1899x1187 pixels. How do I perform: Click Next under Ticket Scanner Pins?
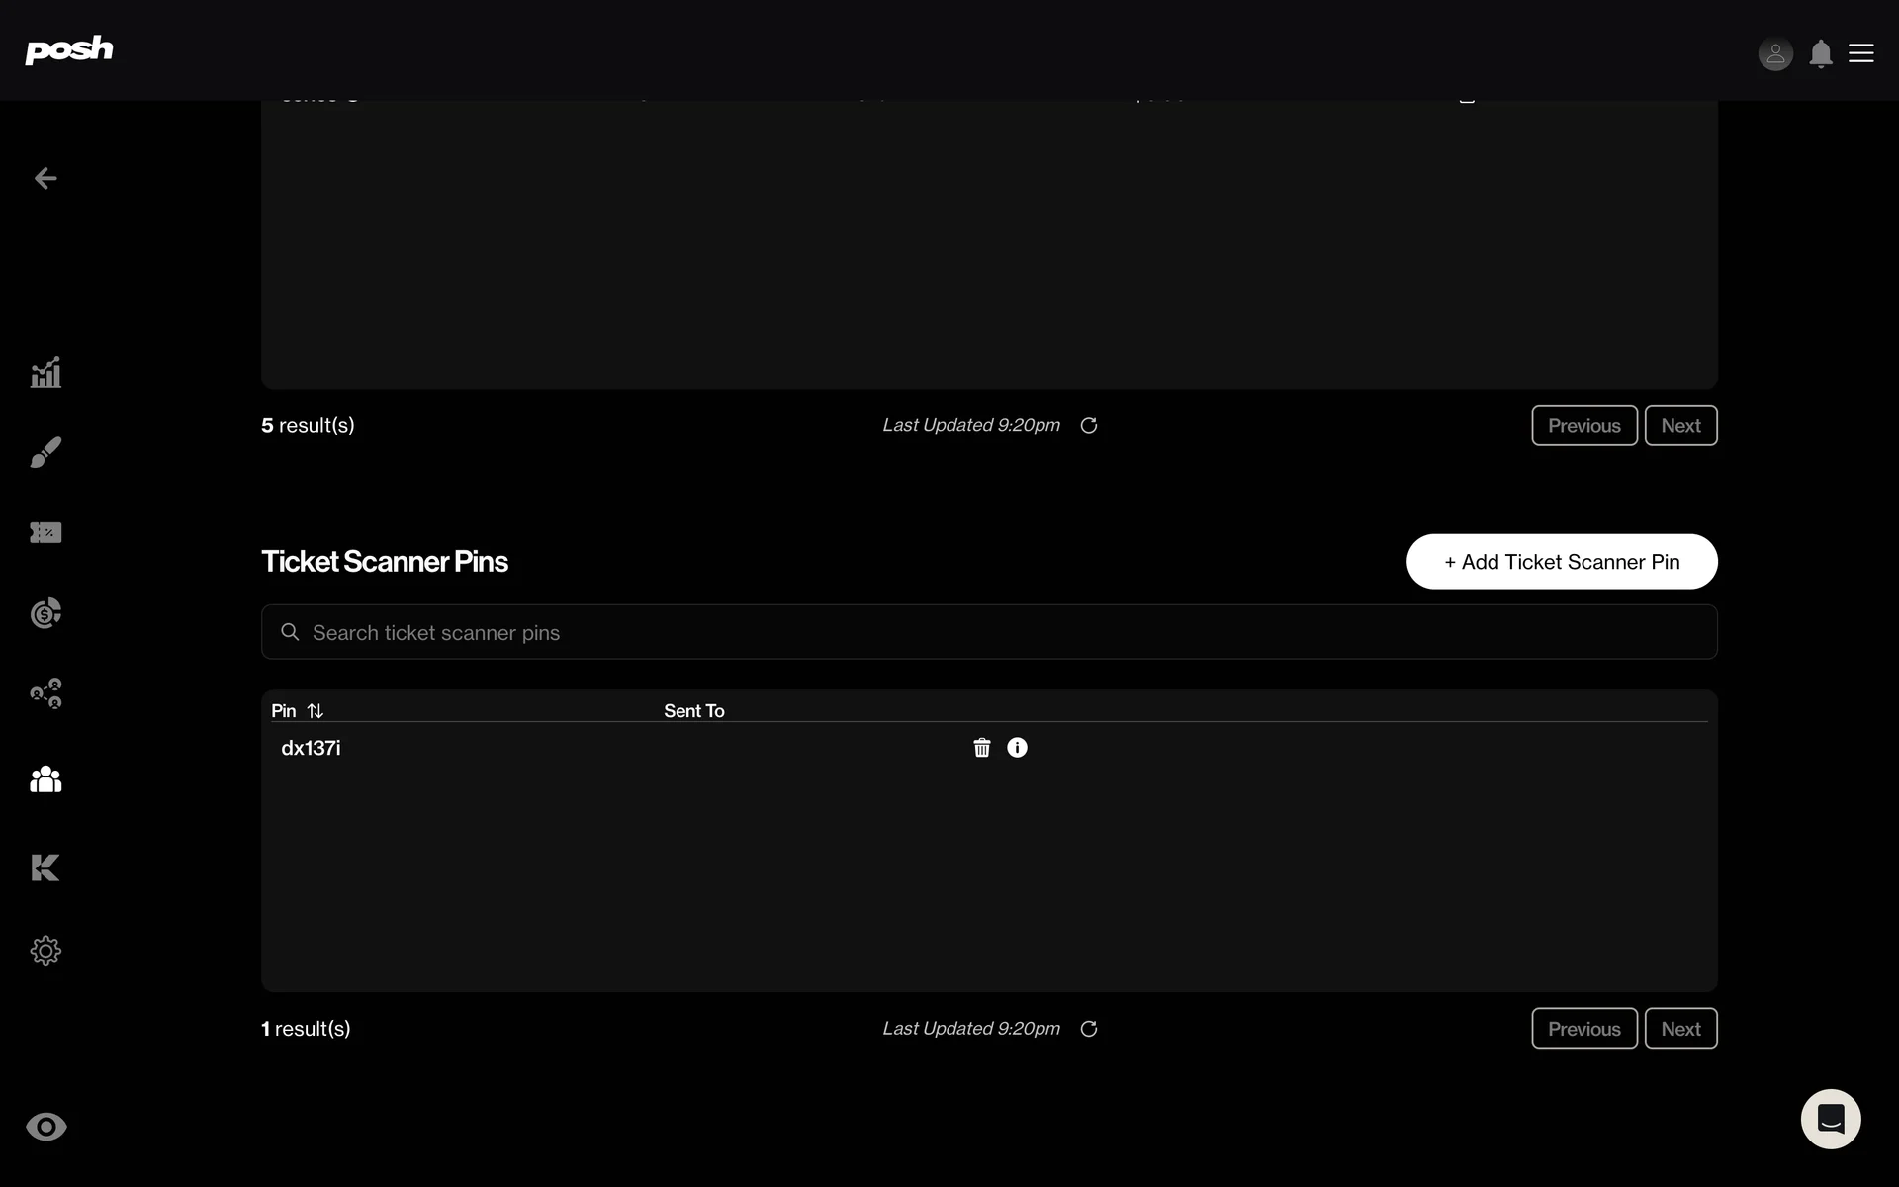click(1680, 1029)
